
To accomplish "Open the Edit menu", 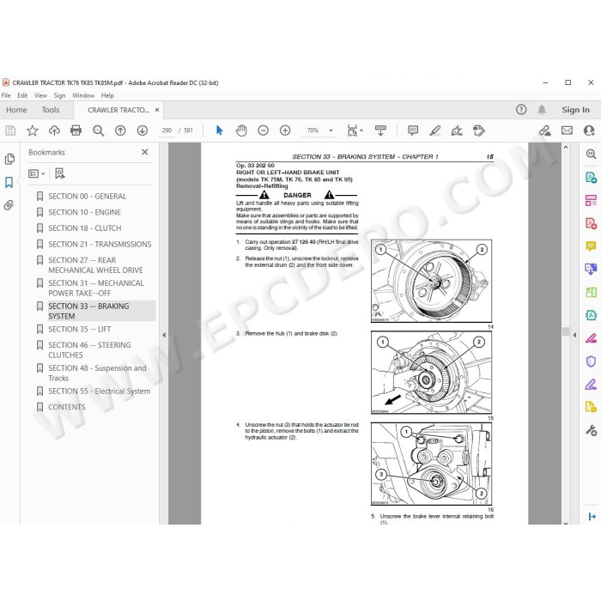I will [22, 95].
